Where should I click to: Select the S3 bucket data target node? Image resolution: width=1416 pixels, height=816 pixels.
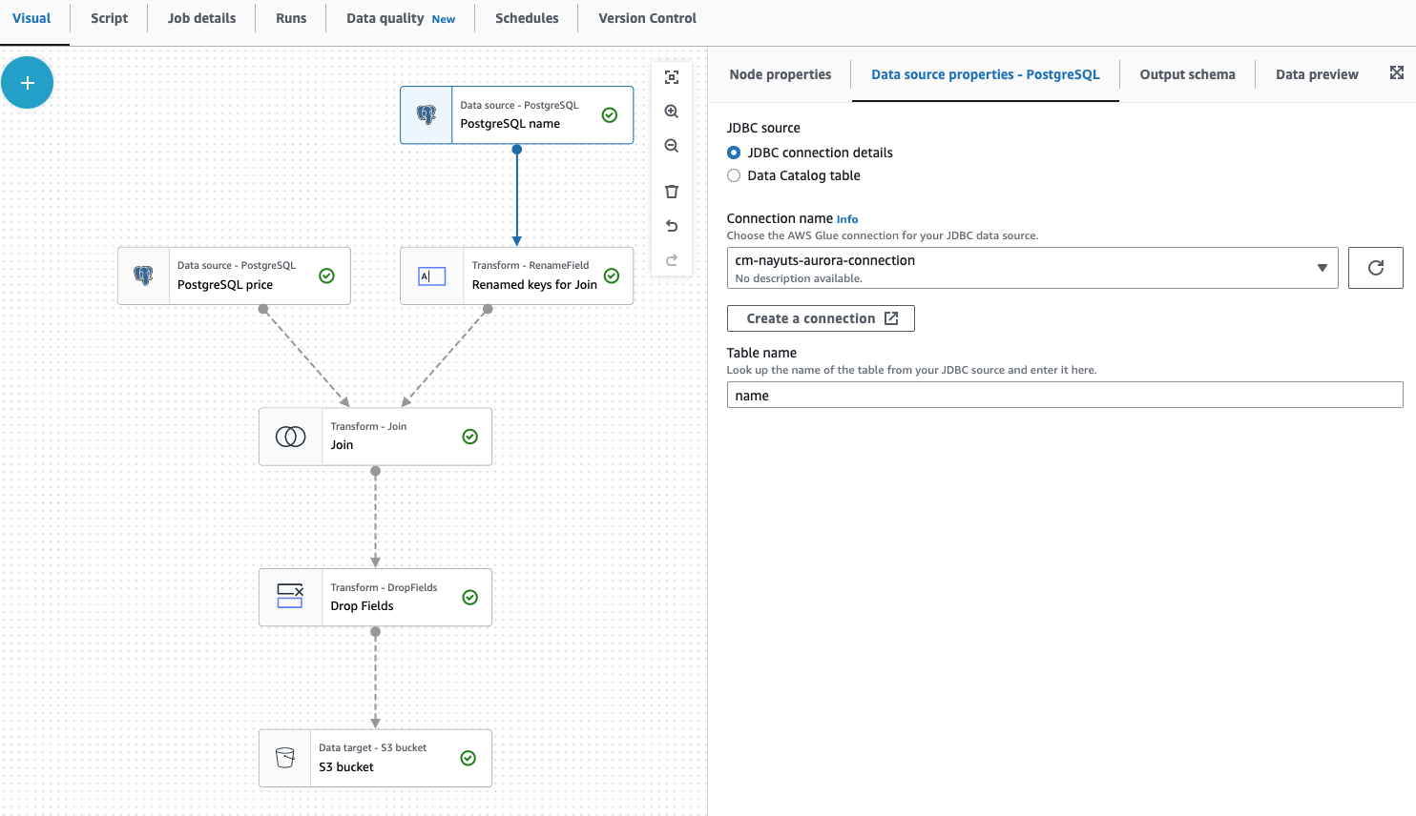[375, 758]
